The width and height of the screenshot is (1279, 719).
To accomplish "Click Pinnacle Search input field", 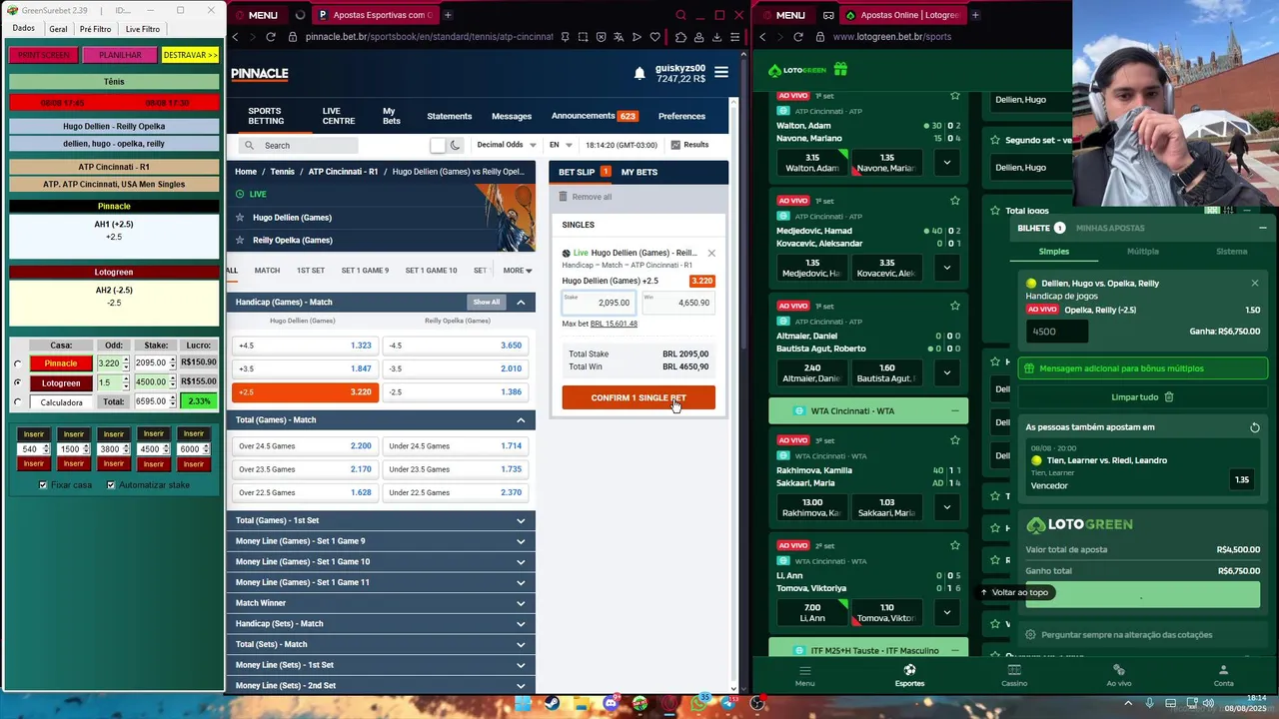I will tap(300, 146).
